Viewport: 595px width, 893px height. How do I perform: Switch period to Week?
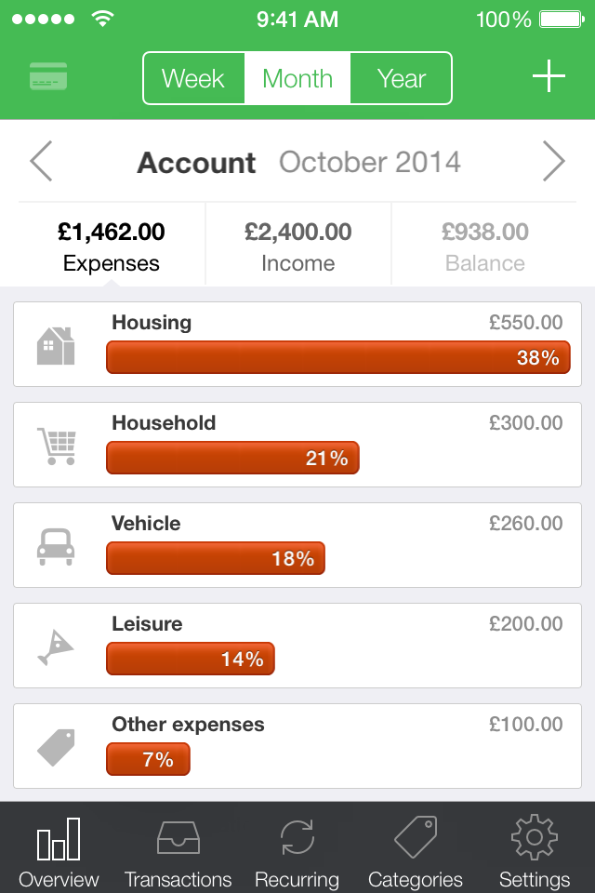(193, 78)
